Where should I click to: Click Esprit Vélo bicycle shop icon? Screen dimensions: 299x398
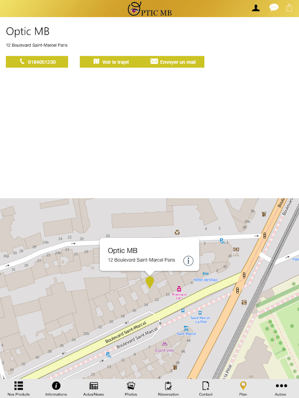click(164, 344)
